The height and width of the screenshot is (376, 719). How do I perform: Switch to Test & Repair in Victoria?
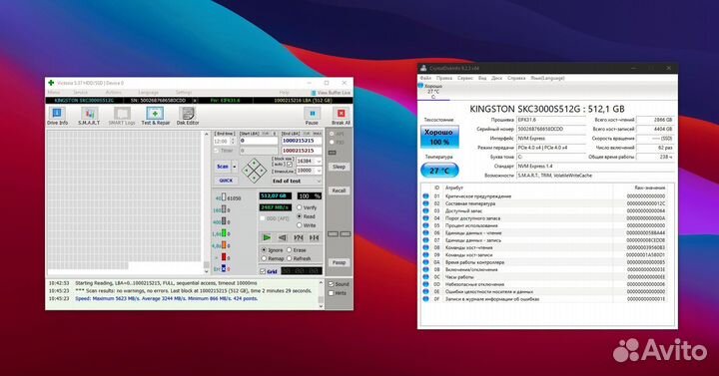click(155, 116)
